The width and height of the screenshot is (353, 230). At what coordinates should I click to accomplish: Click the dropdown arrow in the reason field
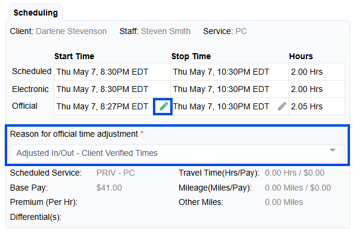click(x=333, y=151)
